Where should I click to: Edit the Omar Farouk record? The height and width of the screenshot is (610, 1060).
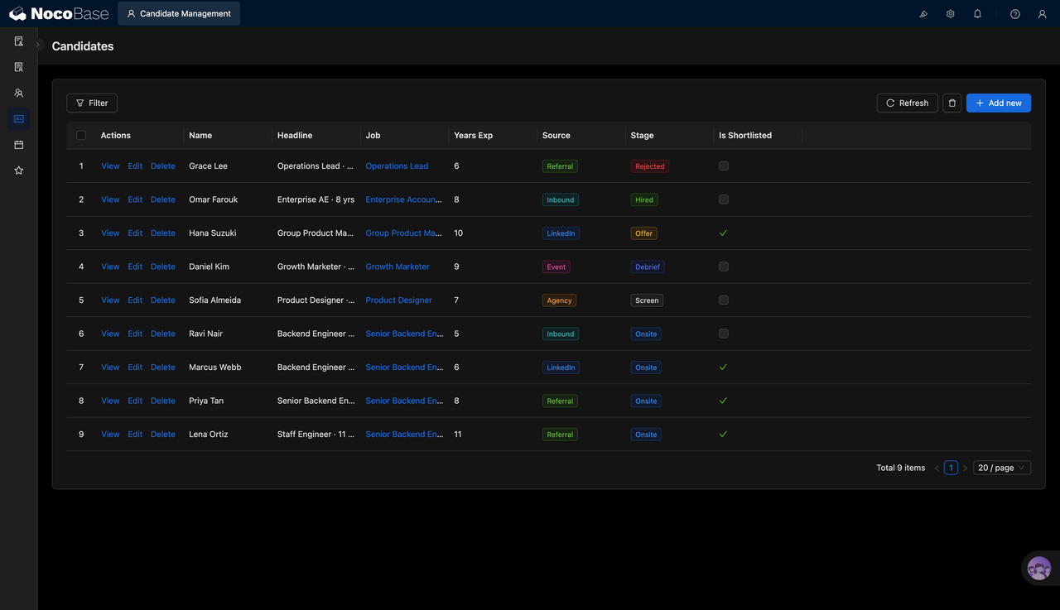135,199
